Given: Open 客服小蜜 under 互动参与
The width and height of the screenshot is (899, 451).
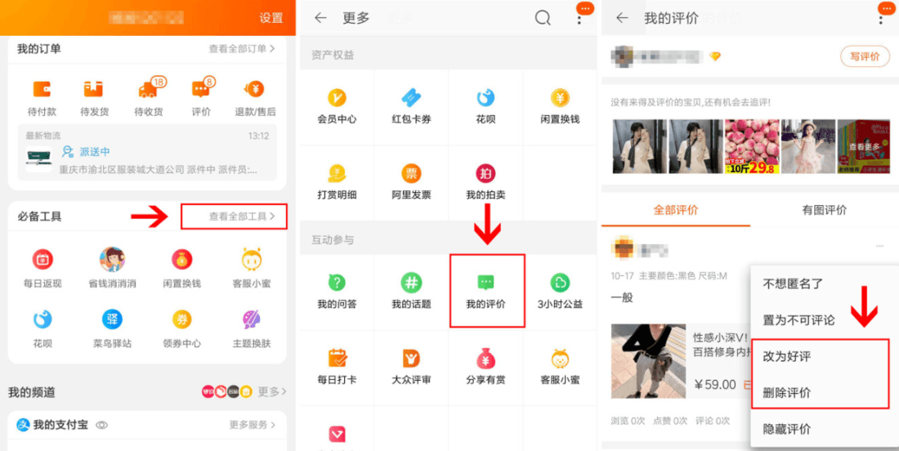Looking at the screenshot, I should pos(560,358).
